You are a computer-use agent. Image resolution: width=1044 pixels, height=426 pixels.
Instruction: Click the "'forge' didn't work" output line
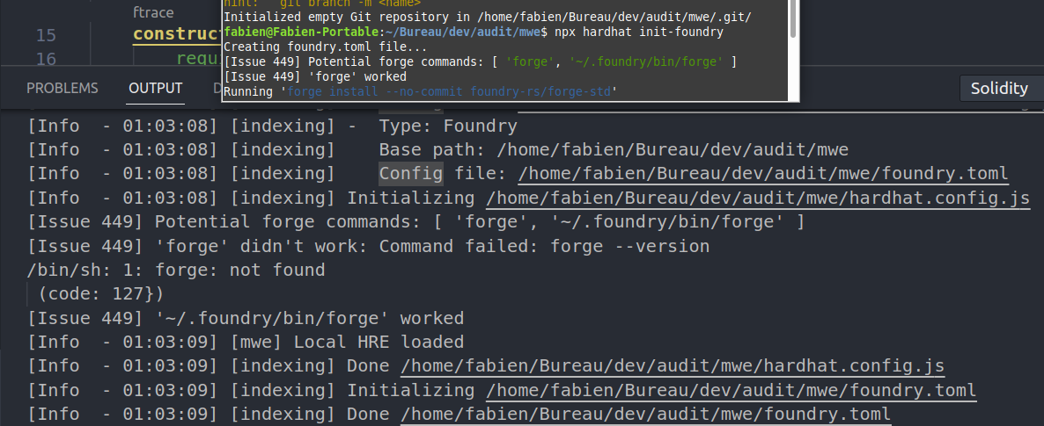point(368,247)
